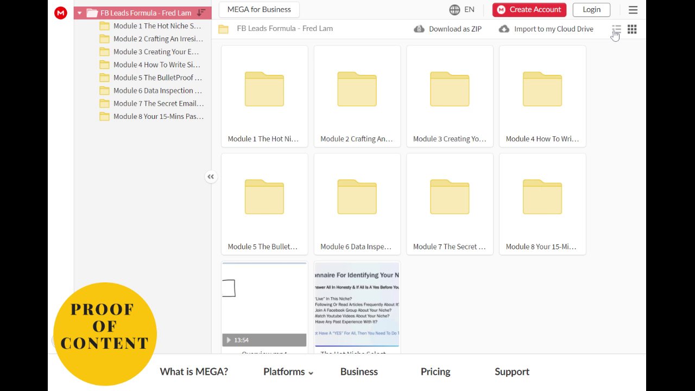Open Module 5 The Bullet... folder tile

264,204
